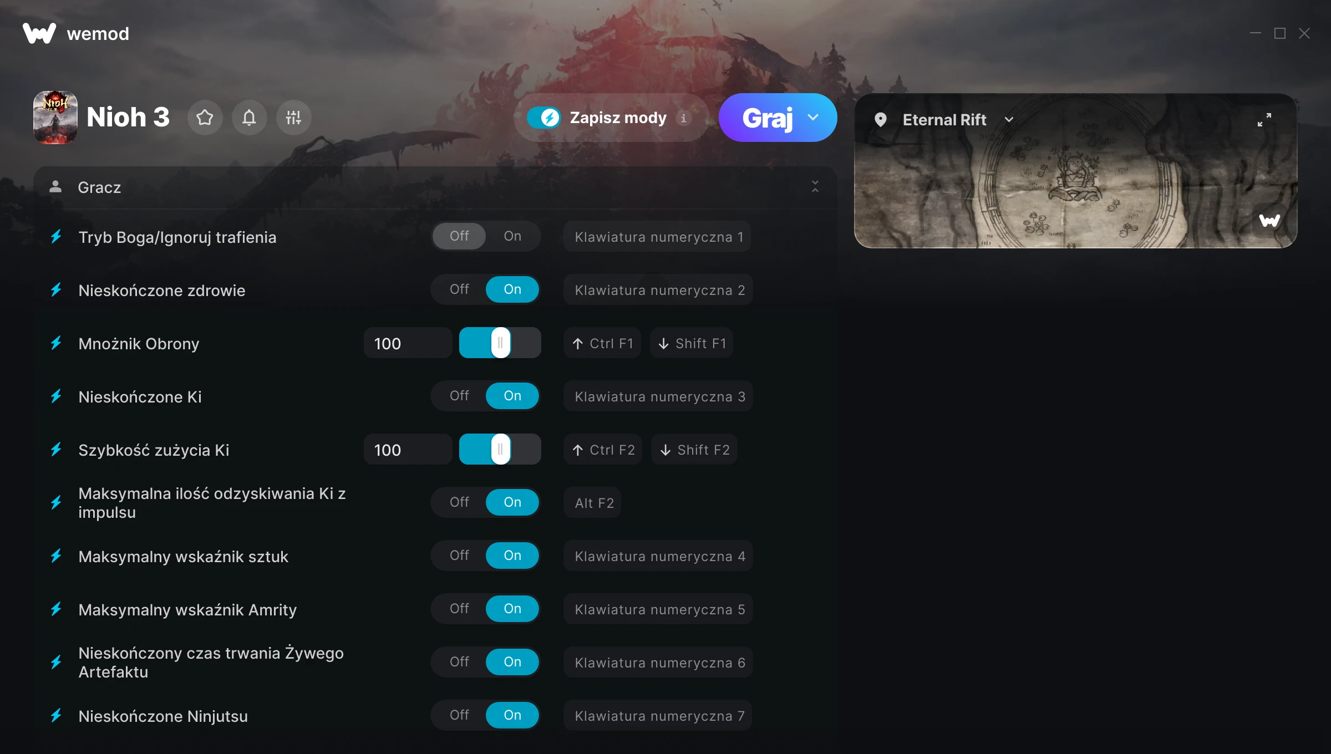Expand the Eternal Rift map fullscreen
The image size is (1331, 754).
tap(1264, 120)
